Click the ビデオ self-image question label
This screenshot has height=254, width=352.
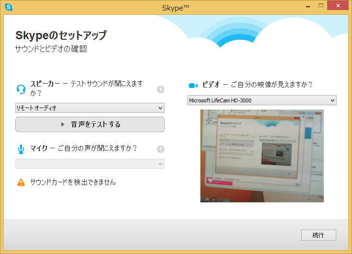pos(257,85)
